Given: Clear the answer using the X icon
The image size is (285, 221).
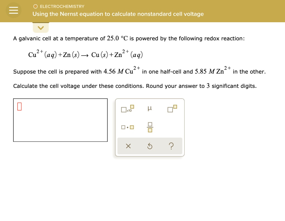Looking at the screenshot, I should pos(128,146).
